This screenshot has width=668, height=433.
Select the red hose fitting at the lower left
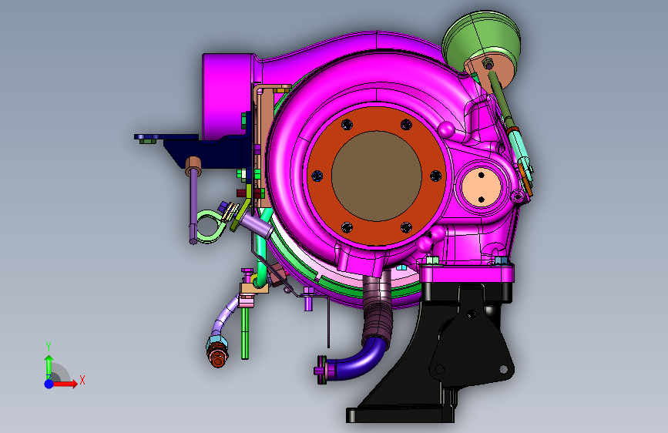click(x=218, y=357)
